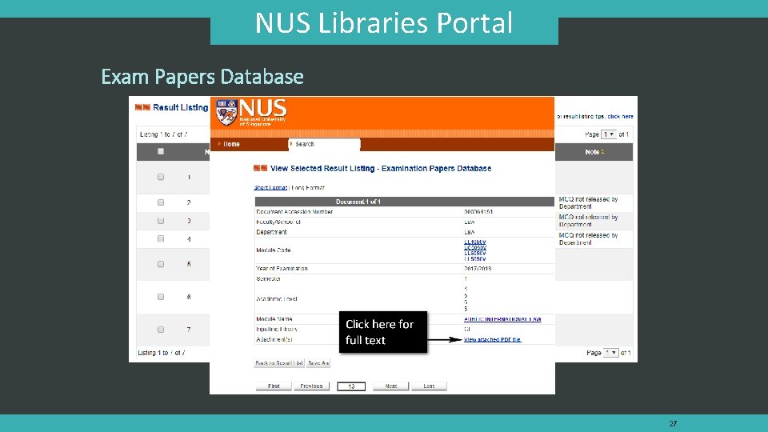Click View Selected Result Listing heading
The width and height of the screenshot is (768, 432).
coord(381,169)
